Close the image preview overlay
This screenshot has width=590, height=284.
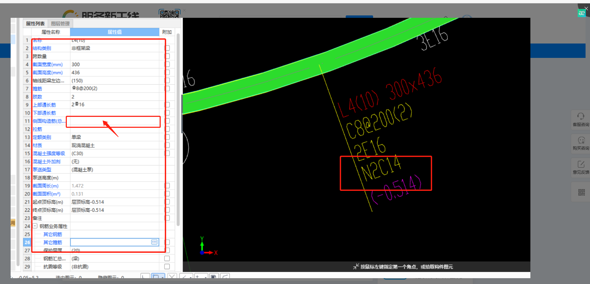(x=586, y=9)
